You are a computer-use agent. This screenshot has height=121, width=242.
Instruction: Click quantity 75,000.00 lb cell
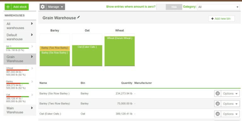[x=125, y=104]
